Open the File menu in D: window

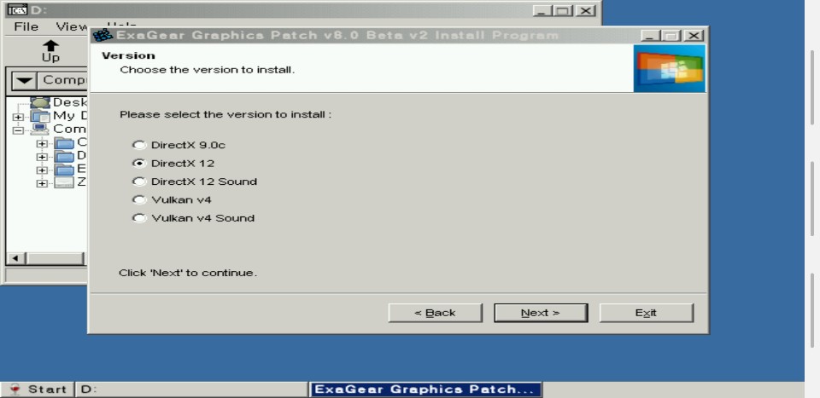[x=26, y=26]
